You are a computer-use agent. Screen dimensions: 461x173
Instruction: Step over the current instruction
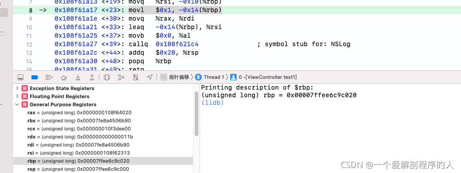pos(63,78)
